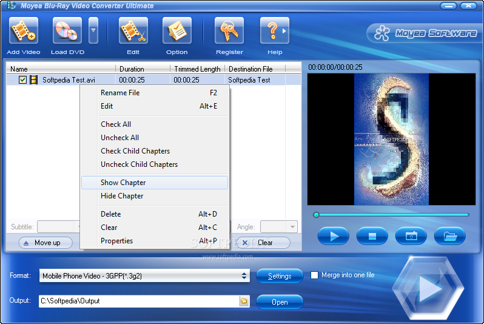Play the video preview
The width and height of the screenshot is (484, 324).
tap(334, 236)
